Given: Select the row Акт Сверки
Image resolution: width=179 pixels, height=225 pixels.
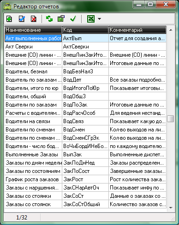Looking at the screenshot, I should [x=85, y=47].
